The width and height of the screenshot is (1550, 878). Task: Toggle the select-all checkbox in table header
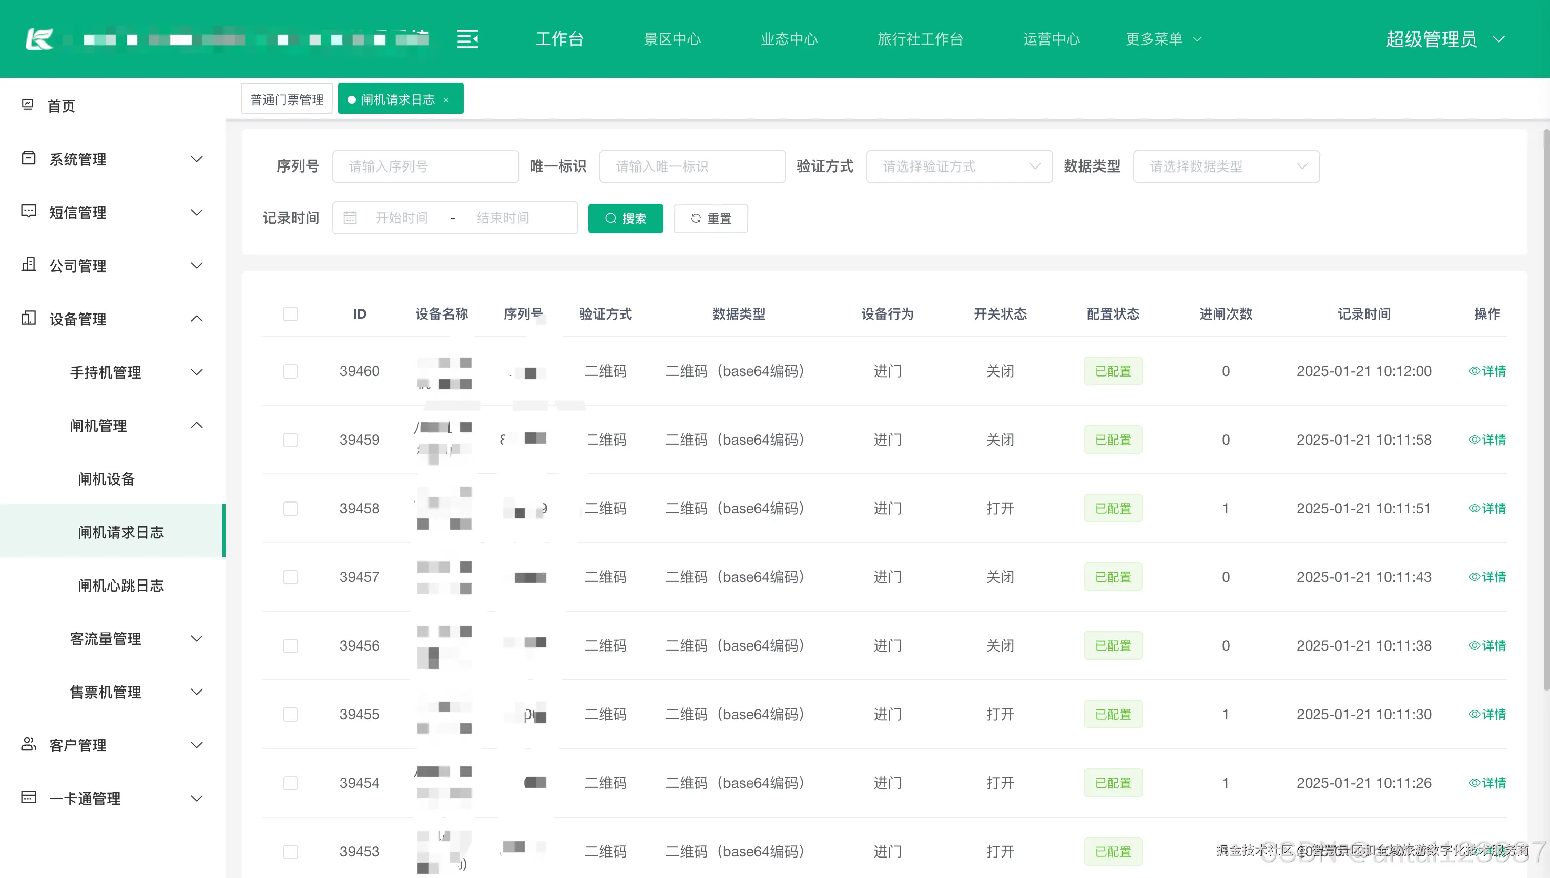pyautogui.click(x=290, y=314)
